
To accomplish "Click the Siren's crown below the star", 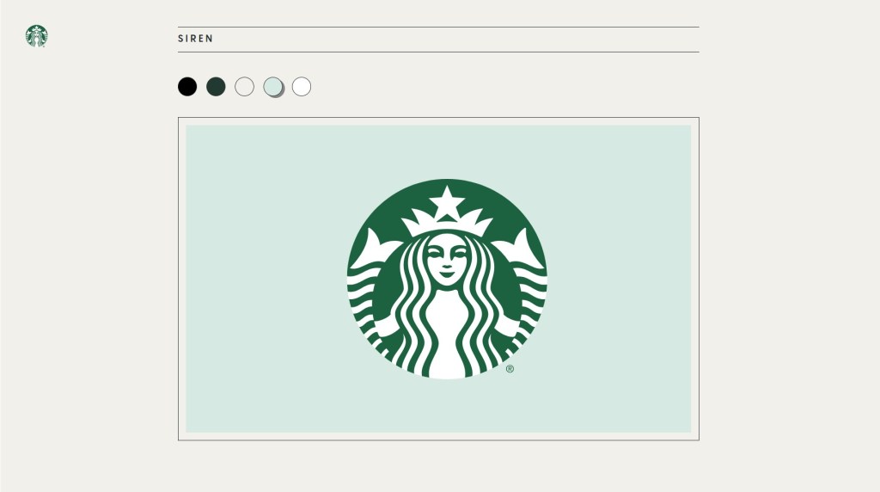I will pyautogui.click(x=447, y=225).
